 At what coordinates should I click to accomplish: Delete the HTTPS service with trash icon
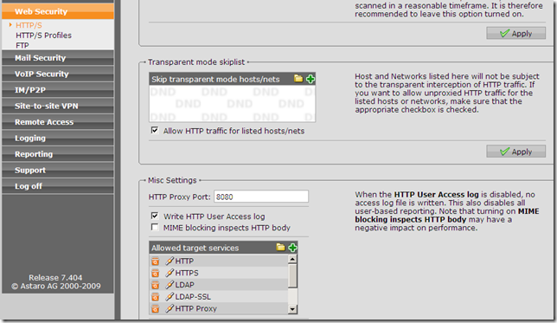pyautogui.click(x=155, y=273)
